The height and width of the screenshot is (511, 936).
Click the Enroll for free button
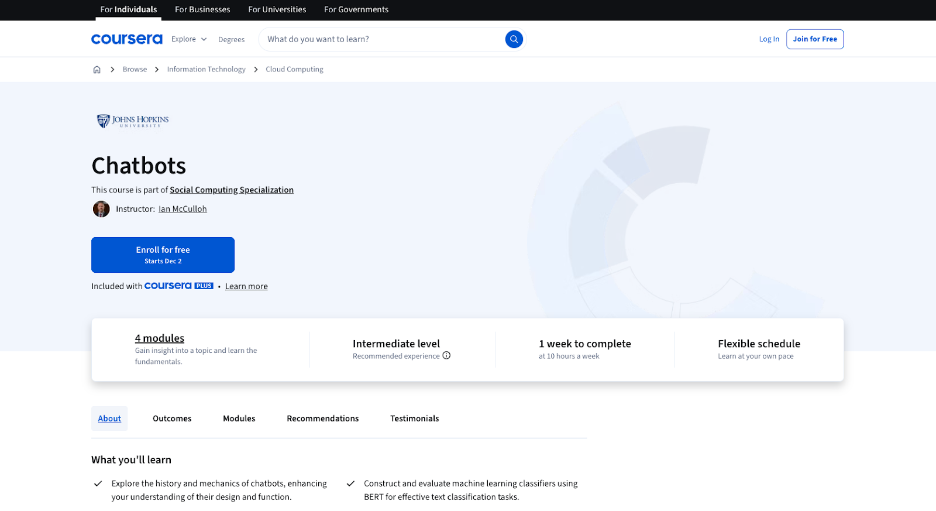coord(163,255)
